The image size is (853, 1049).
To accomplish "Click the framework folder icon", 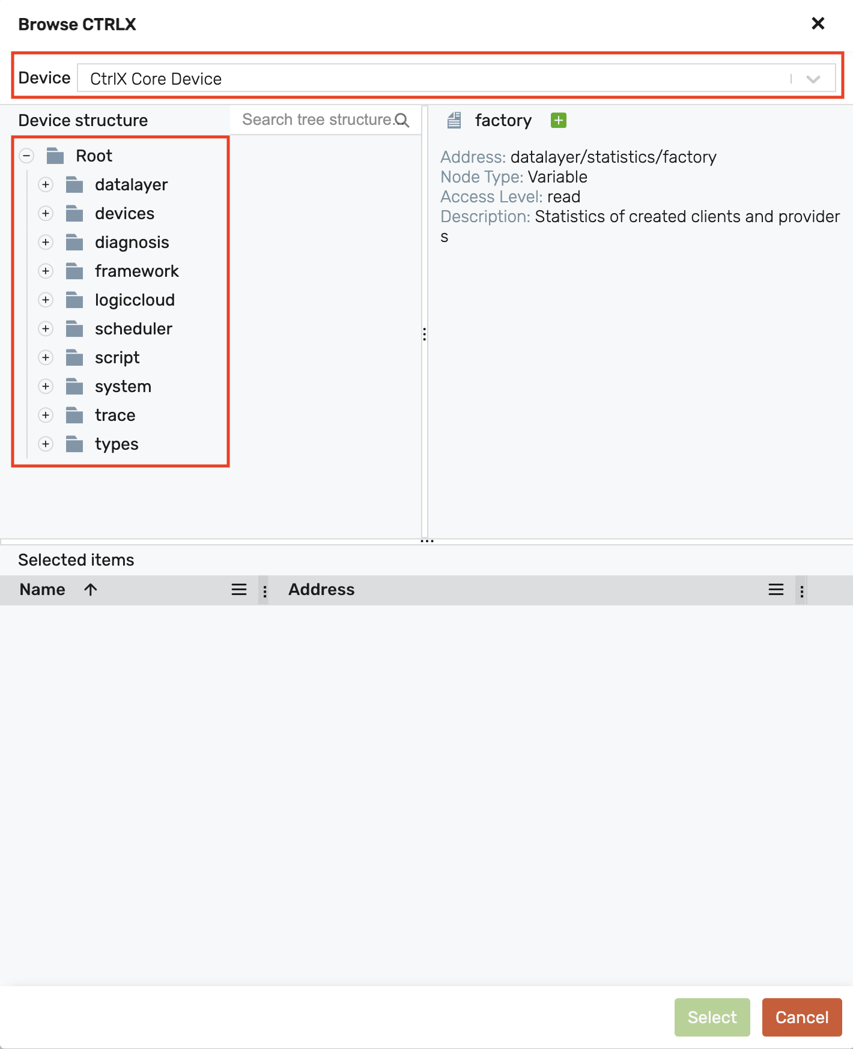I will [74, 271].
